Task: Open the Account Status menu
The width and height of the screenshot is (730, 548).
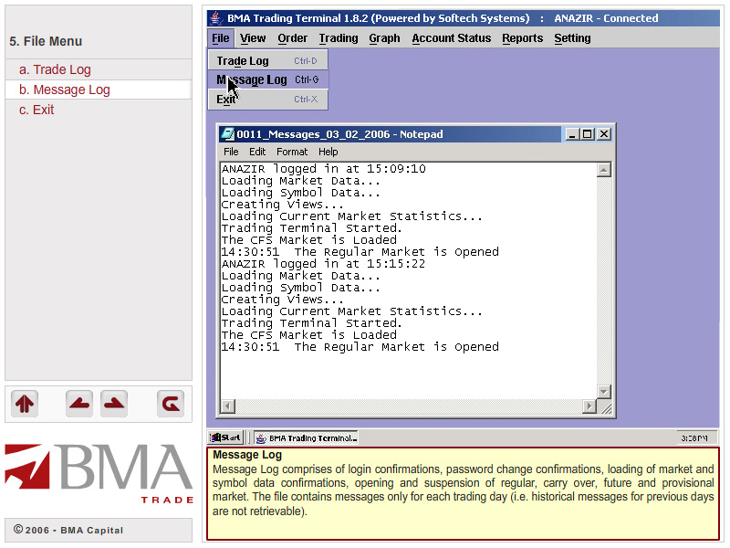Action: click(452, 38)
